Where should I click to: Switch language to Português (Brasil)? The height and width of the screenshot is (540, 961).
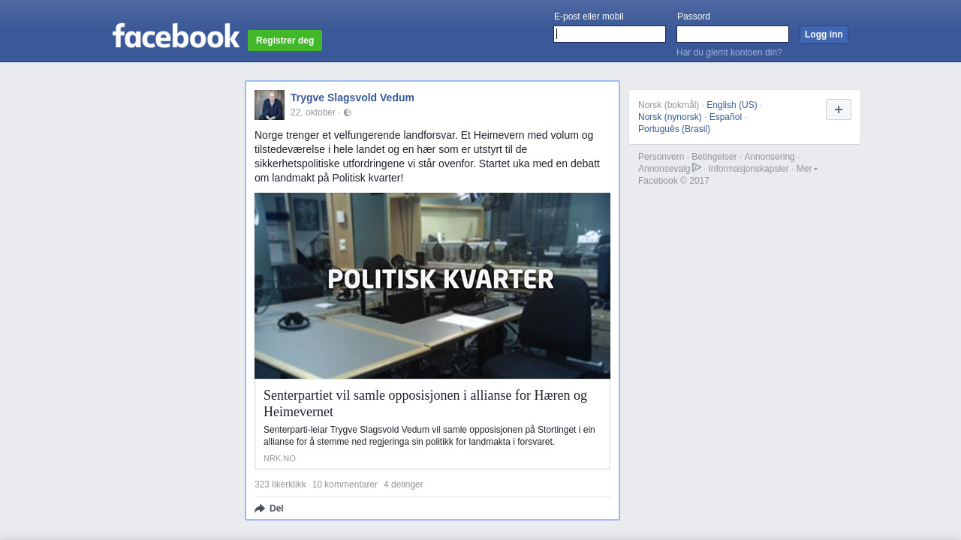click(x=674, y=129)
